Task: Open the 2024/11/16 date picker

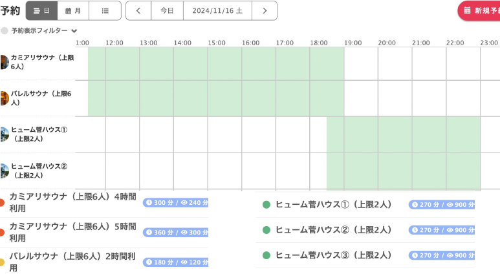Action: click(217, 11)
